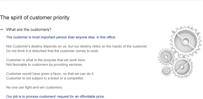Click the line 'Do not think it is disturbed'
Viewport: 203px width, 99px height.
tap(53, 51)
